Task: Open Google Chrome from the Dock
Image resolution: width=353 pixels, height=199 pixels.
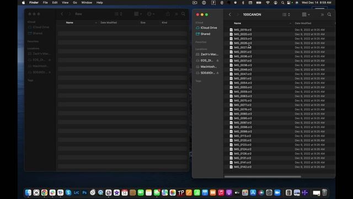Action: point(44,193)
